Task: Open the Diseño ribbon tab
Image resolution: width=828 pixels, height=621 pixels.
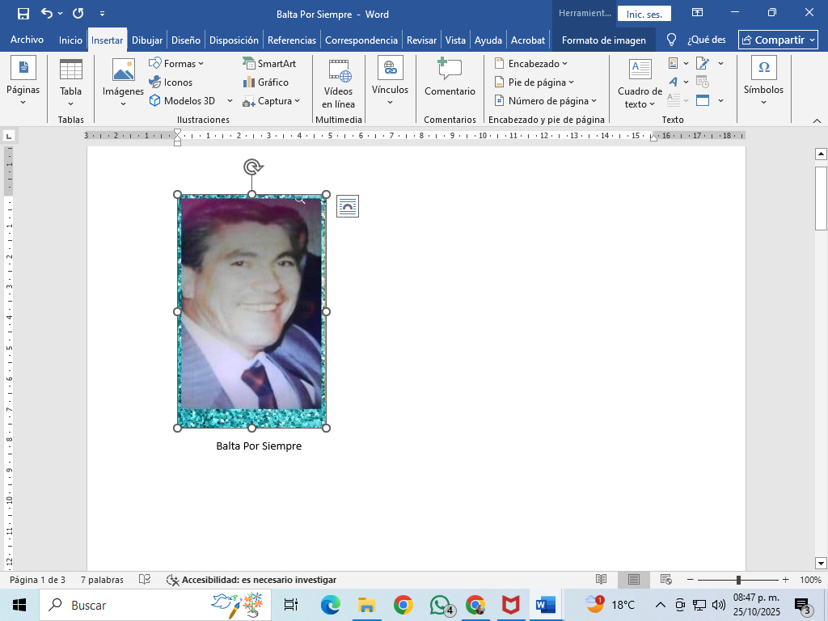Action: [x=186, y=40]
